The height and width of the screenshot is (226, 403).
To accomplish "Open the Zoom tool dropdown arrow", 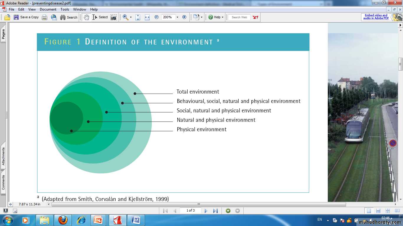I will click(x=131, y=17).
